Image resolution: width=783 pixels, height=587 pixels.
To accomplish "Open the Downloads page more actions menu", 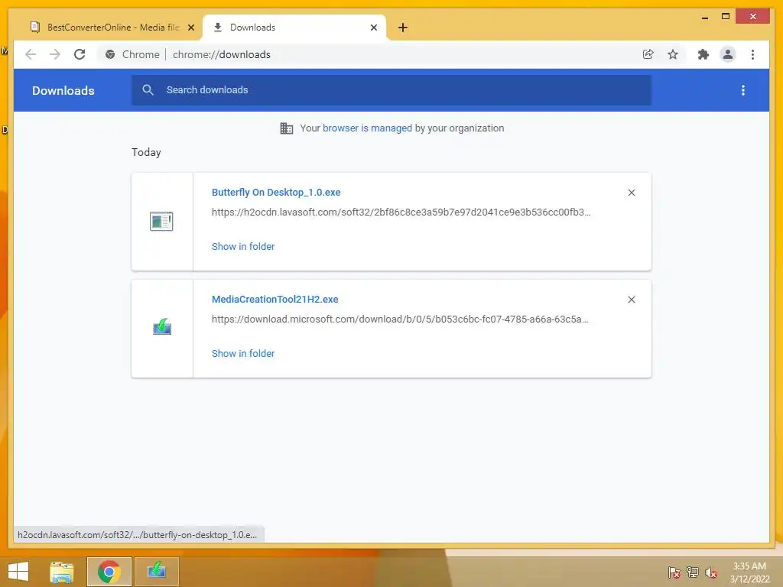I will click(x=743, y=90).
